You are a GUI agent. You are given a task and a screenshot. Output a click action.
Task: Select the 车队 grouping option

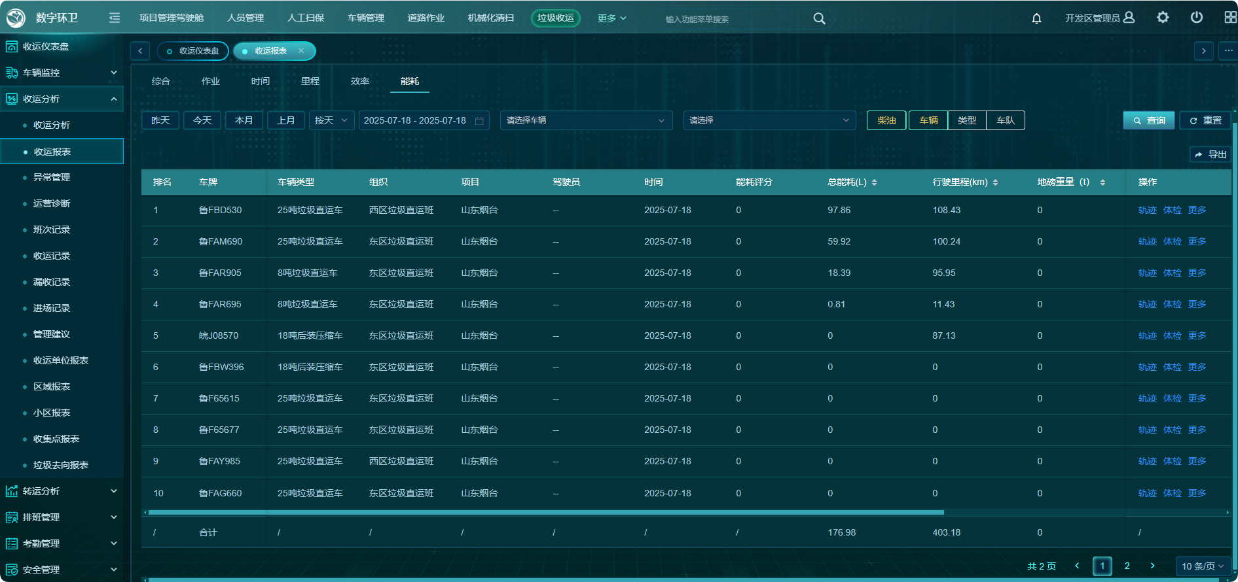coord(1006,120)
